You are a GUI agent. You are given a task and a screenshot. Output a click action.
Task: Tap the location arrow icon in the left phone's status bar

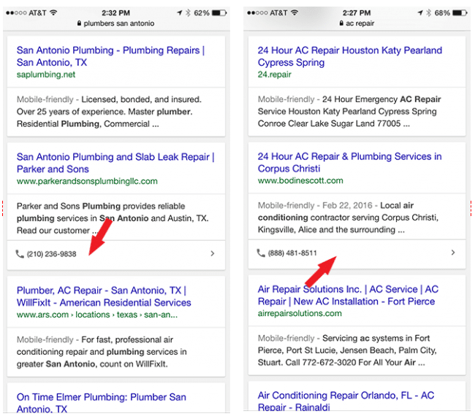(180, 12)
